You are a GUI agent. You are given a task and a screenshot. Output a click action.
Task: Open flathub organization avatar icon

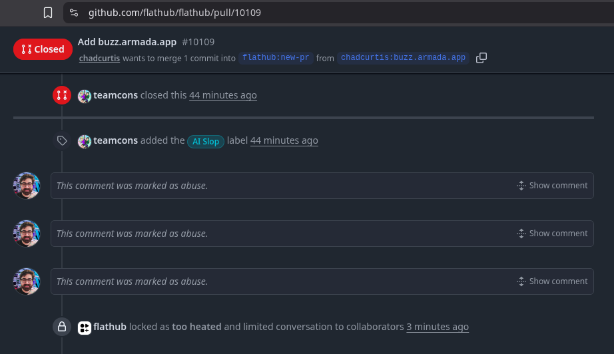(x=84, y=328)
